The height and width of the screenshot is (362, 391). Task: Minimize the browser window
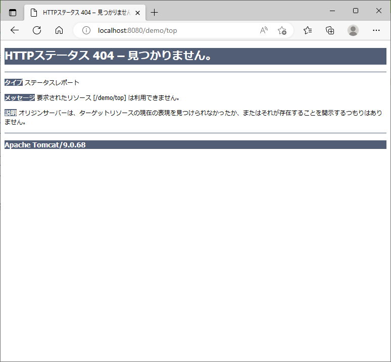point(332,11)
